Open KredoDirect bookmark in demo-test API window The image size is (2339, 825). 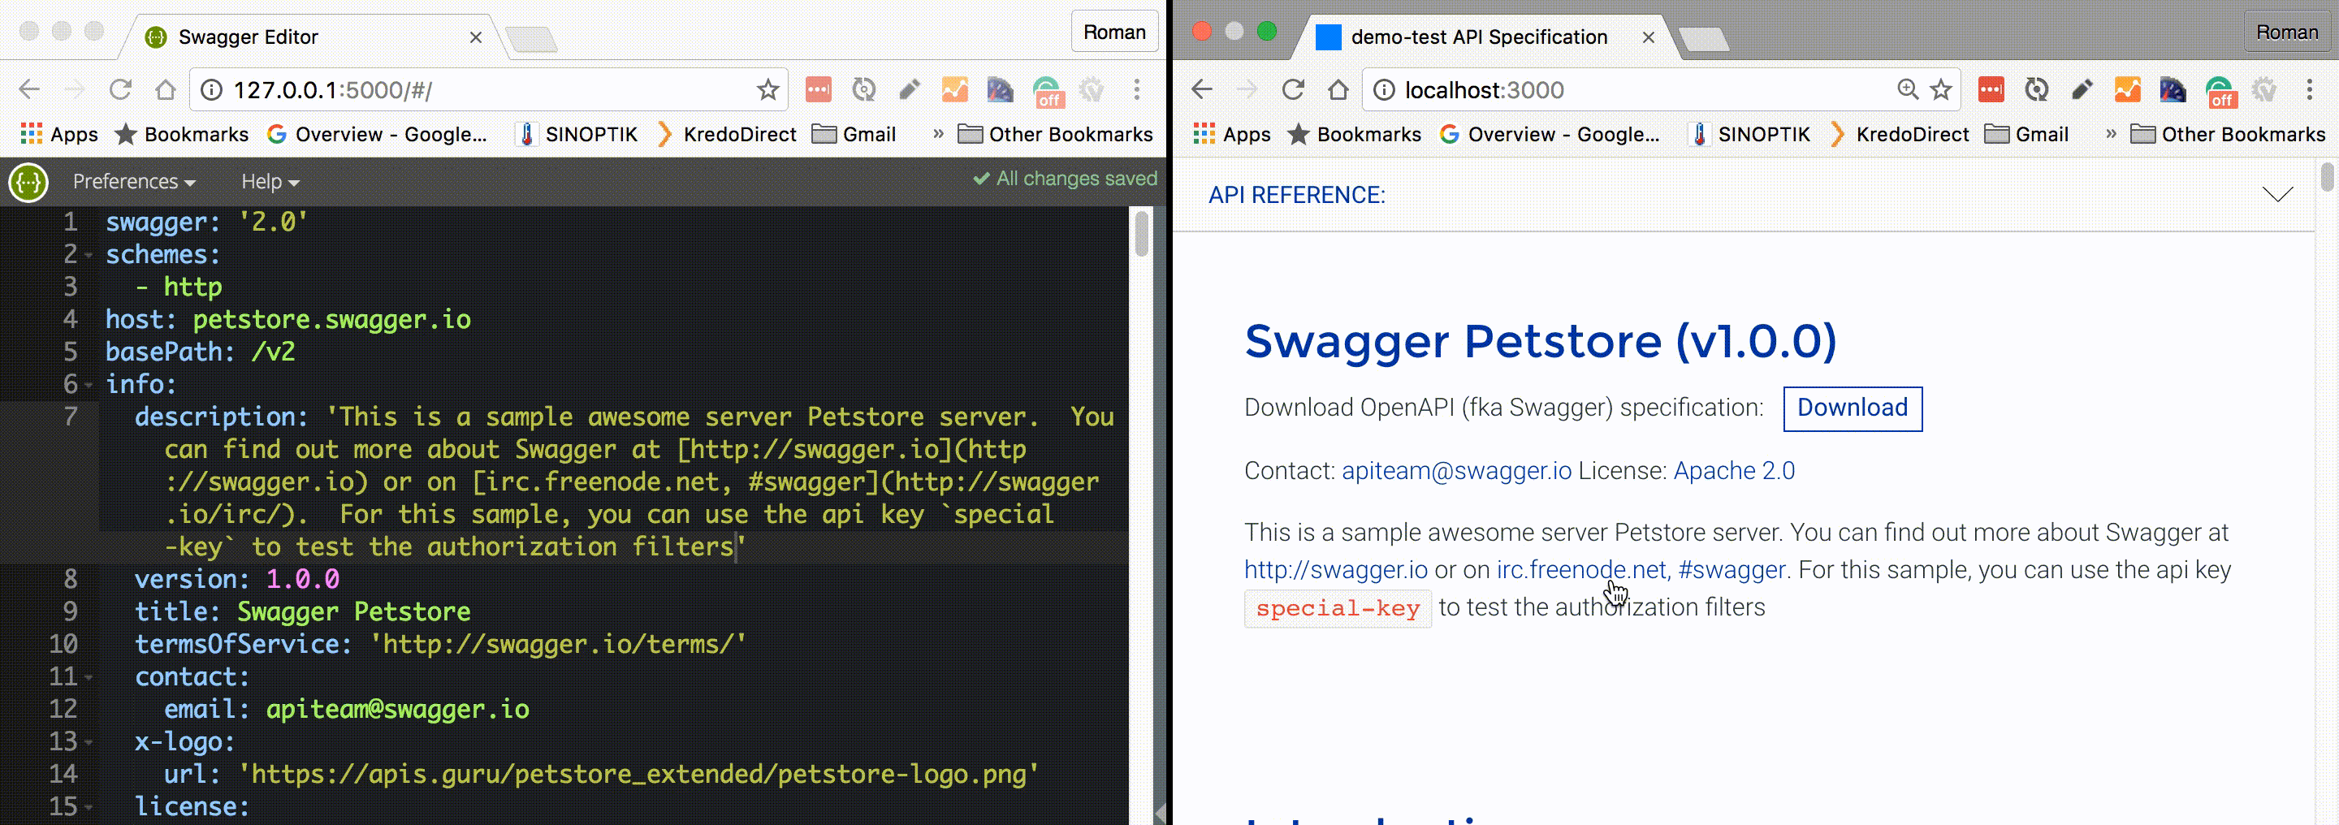pos(1900,134)
